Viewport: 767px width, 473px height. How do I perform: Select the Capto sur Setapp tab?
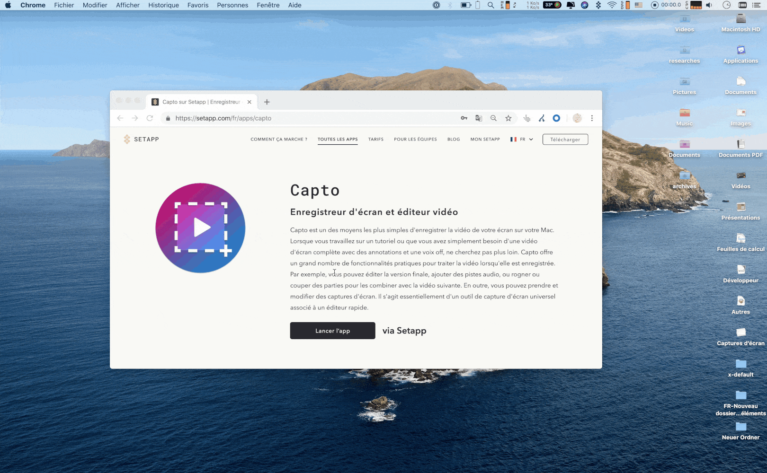202,102
